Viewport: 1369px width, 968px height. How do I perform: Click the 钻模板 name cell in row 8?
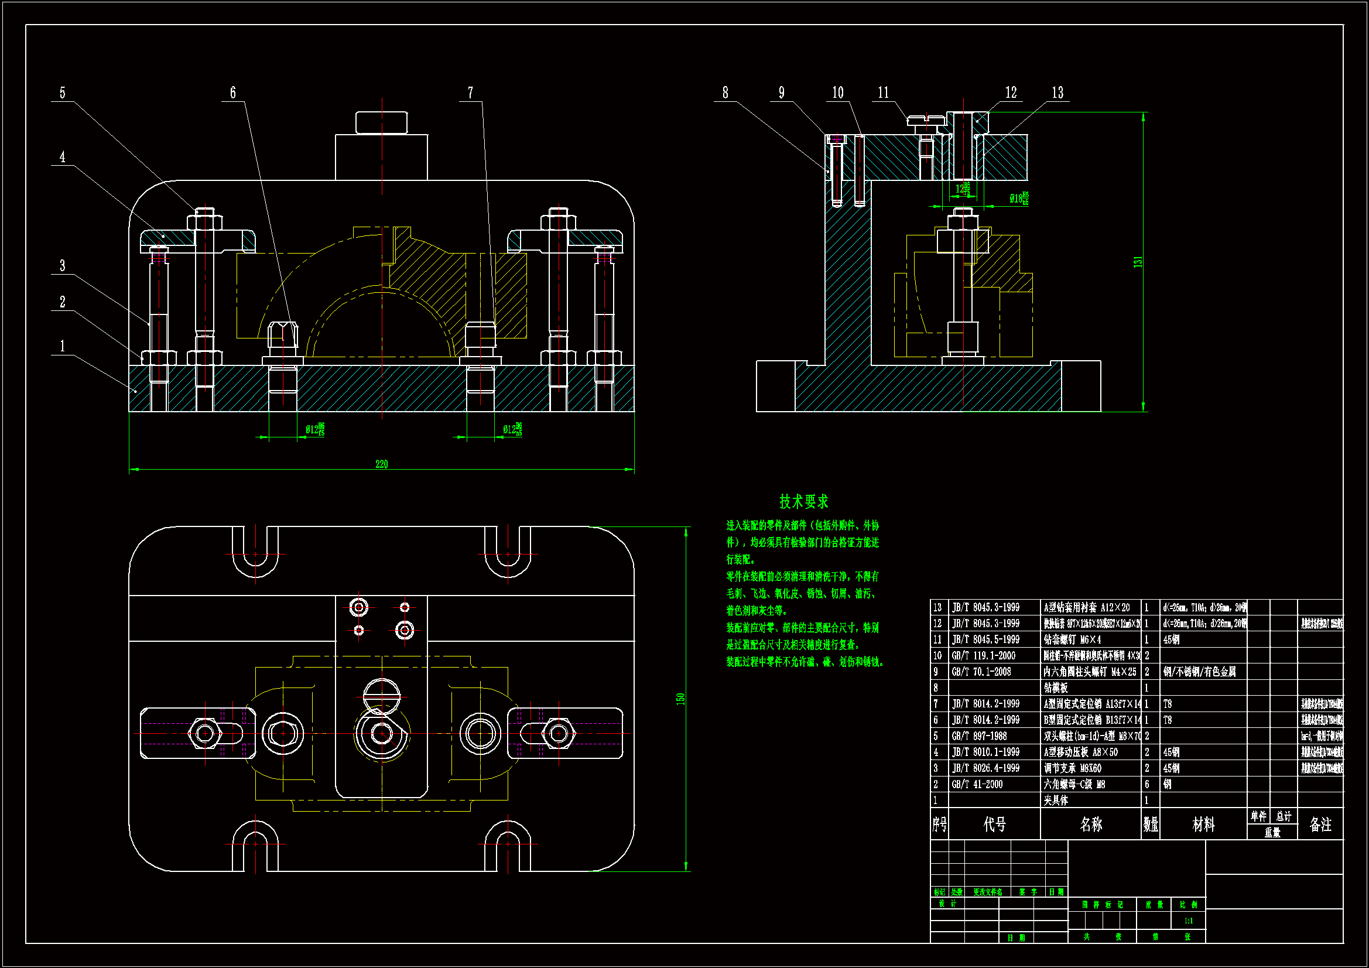1056,687
